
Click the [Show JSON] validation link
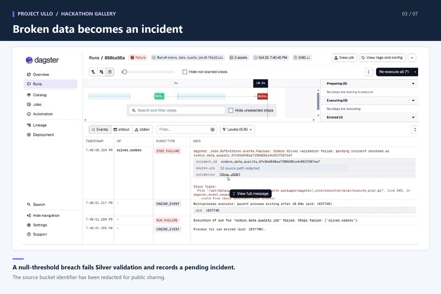point(230,175)
